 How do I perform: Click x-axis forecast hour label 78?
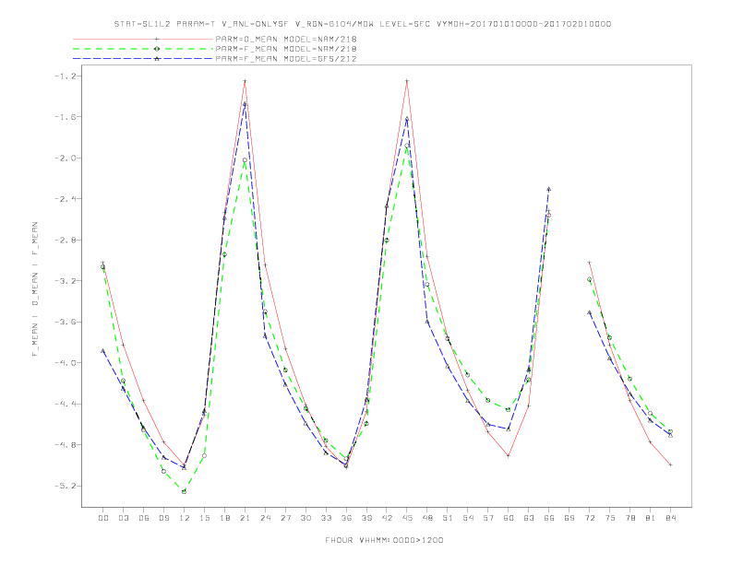[629, 518]
